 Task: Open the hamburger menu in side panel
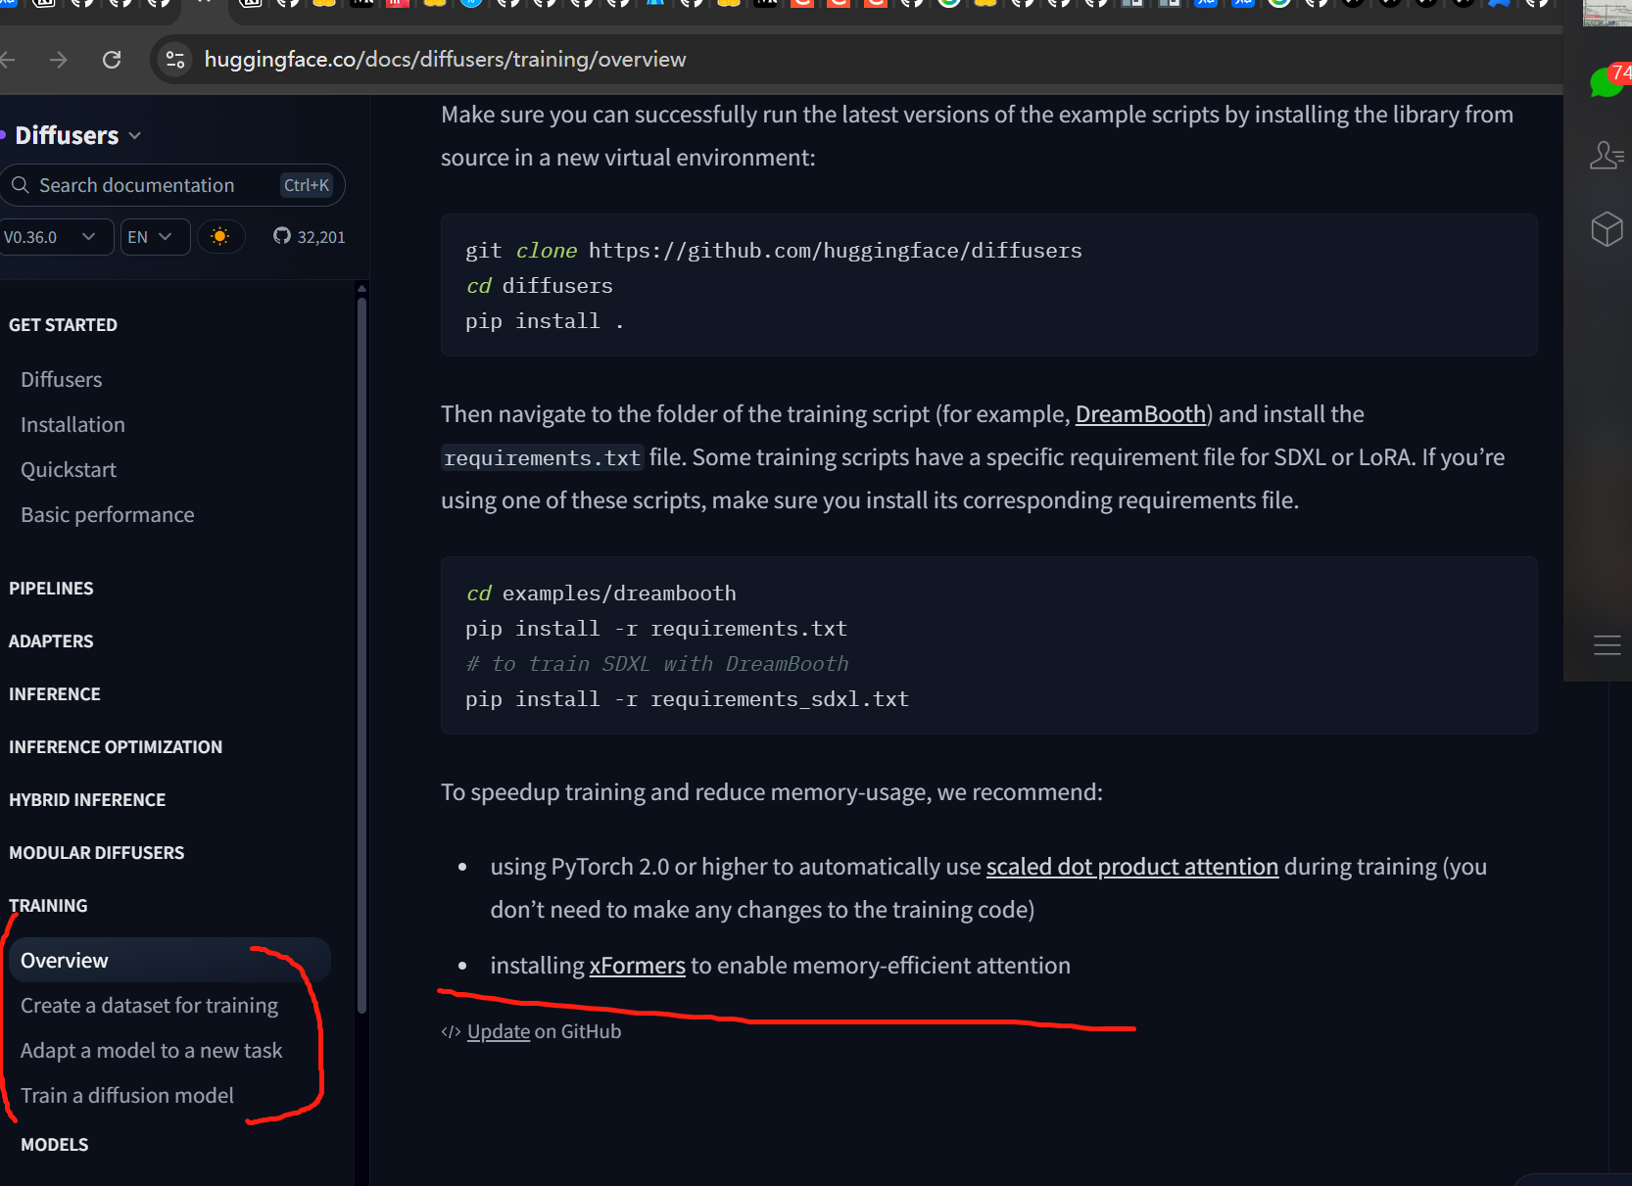pos(1607,645)
